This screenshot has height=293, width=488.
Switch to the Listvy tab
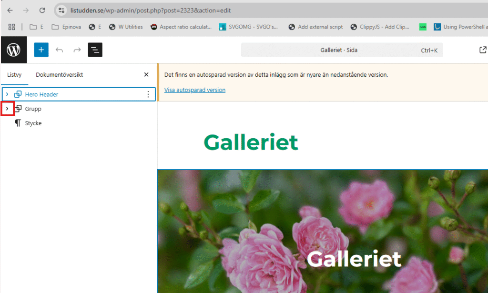[x=14, y=75]
